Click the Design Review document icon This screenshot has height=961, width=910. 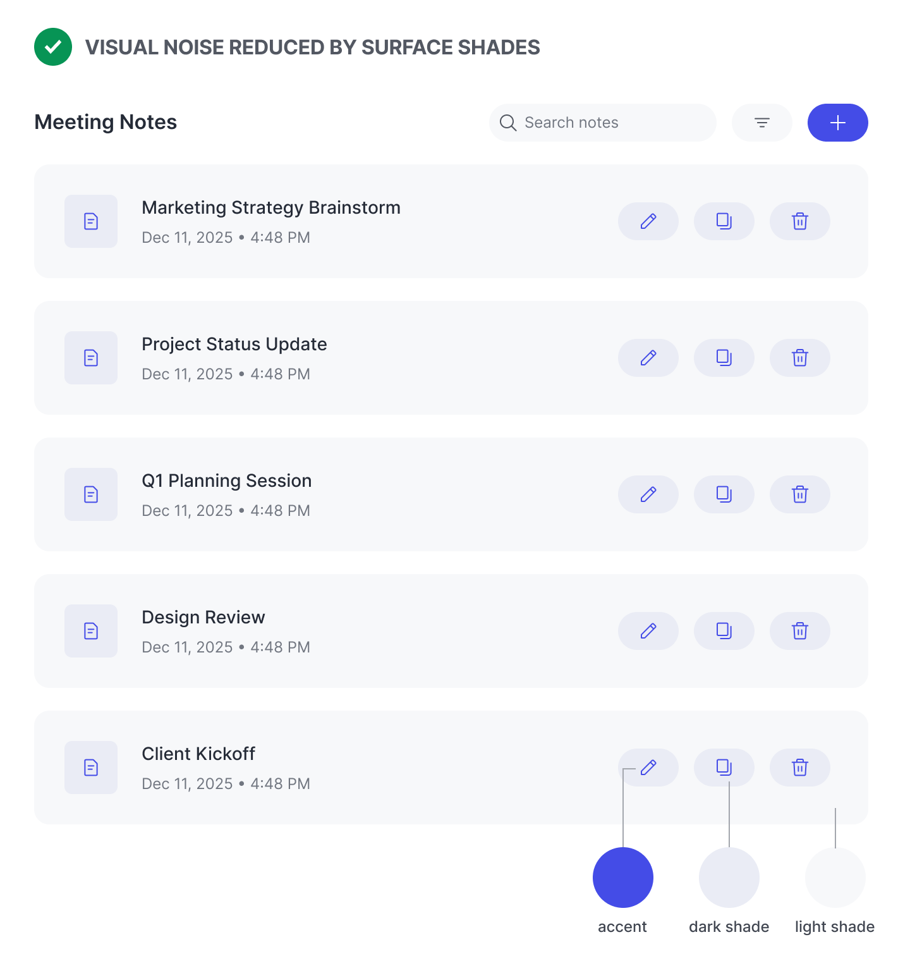pyautogui.click(x=91, y=631)
